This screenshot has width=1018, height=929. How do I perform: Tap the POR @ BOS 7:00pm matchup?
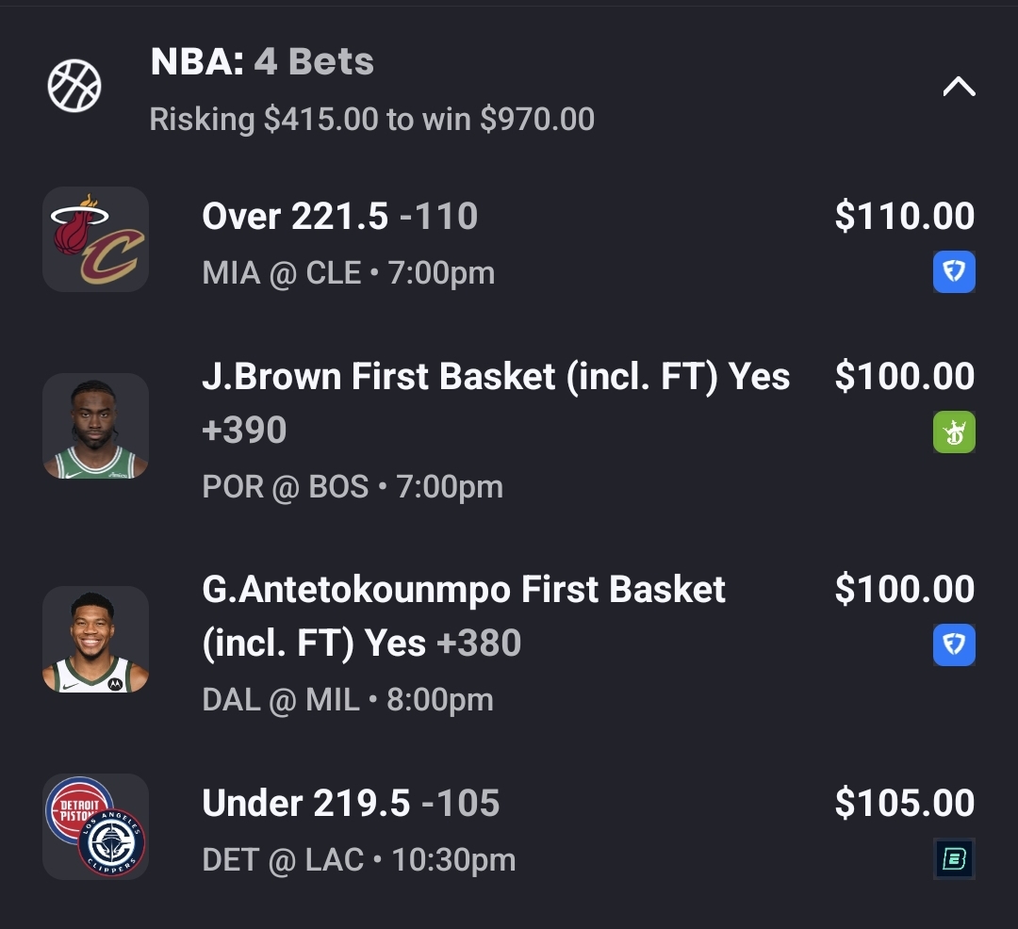(353, 487)
